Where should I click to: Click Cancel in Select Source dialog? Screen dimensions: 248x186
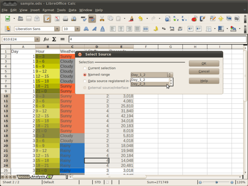[204, 72]
